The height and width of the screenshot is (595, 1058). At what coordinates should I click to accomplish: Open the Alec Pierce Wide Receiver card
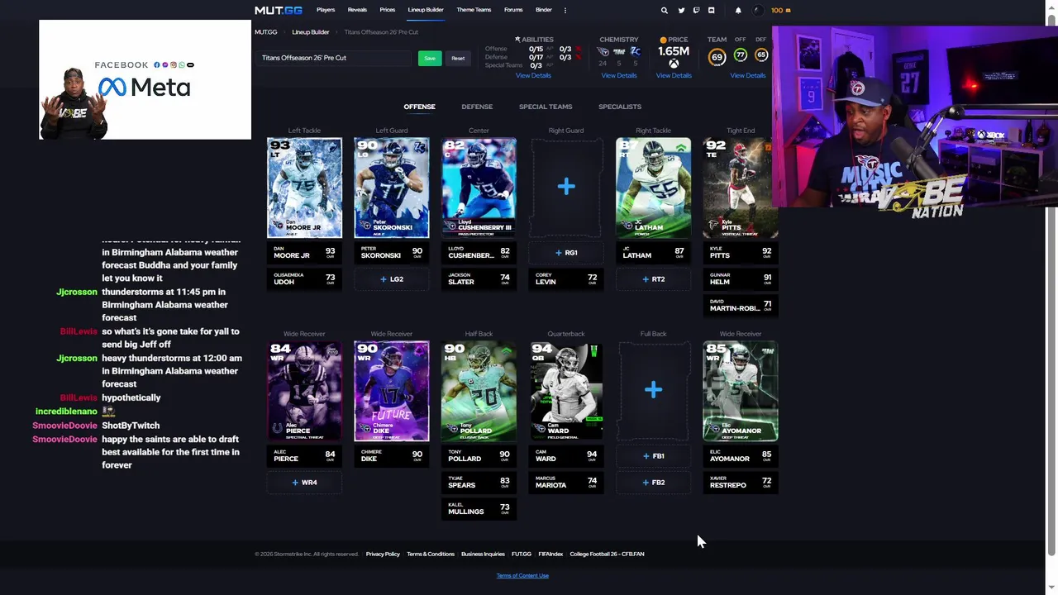(x=304, y=391)
